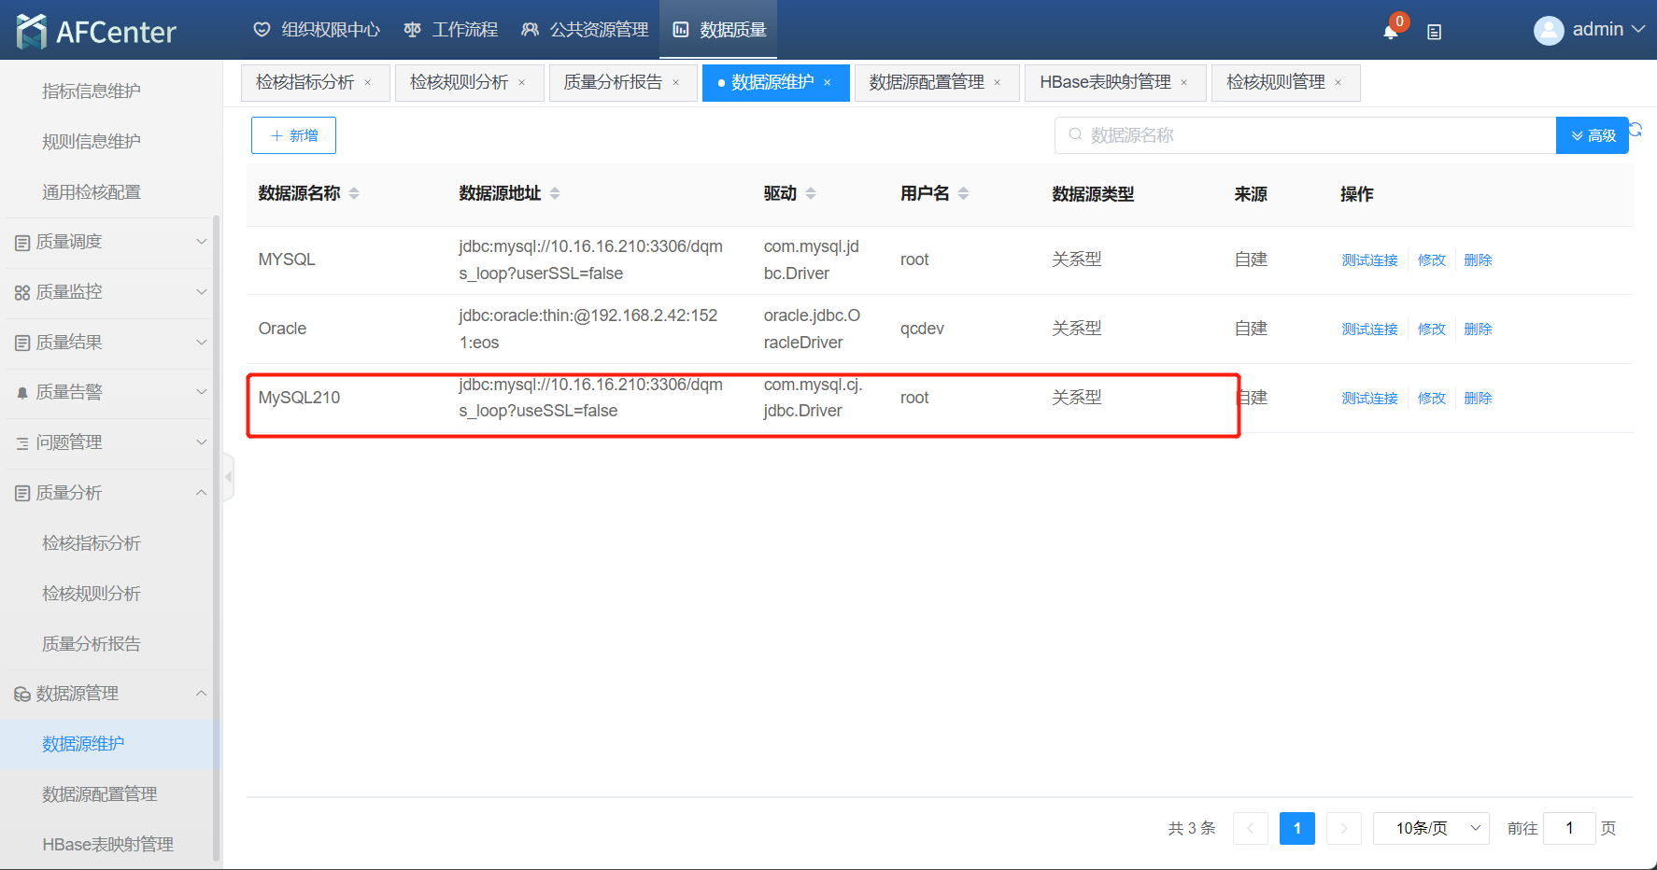
Task: Focus the 数据源名称 search field
Action: [x=1308, y=135]
